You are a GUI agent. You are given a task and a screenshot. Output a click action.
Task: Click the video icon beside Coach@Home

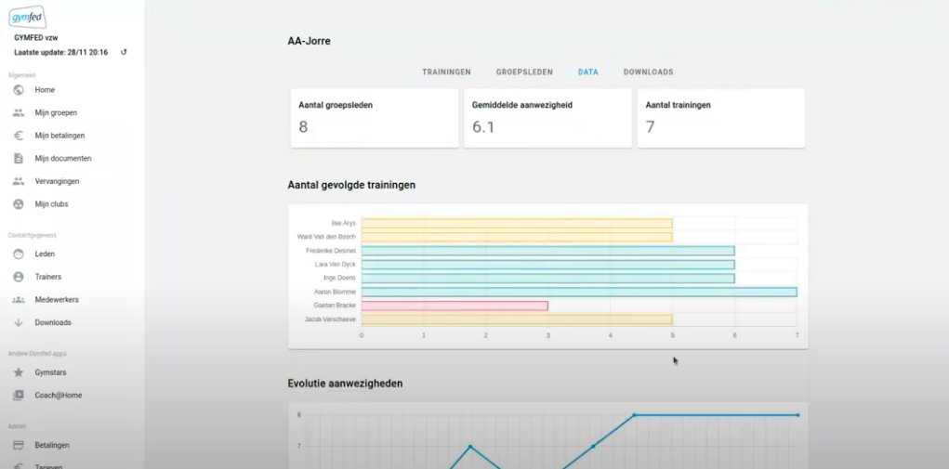point(19,396)
